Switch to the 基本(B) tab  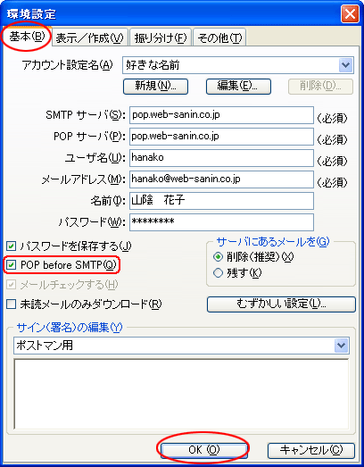pyautogui.click(x=27, y=37)
